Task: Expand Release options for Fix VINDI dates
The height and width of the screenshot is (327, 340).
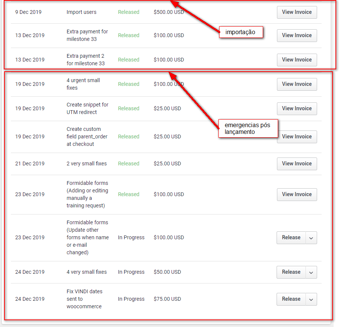Action: pos(311,299)
